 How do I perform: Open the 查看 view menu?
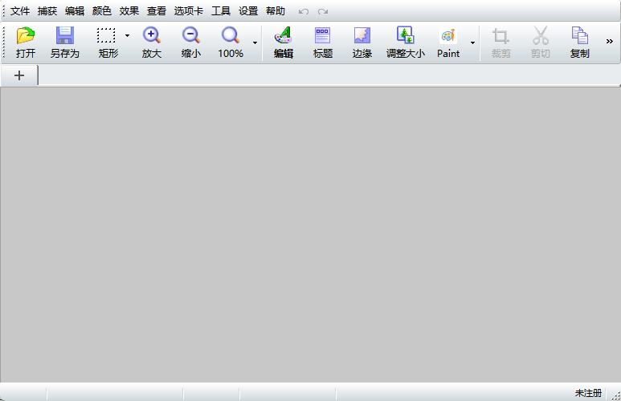click(157, 11)
